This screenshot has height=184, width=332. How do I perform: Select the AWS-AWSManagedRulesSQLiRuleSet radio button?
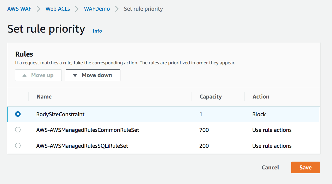coord(18,146)
